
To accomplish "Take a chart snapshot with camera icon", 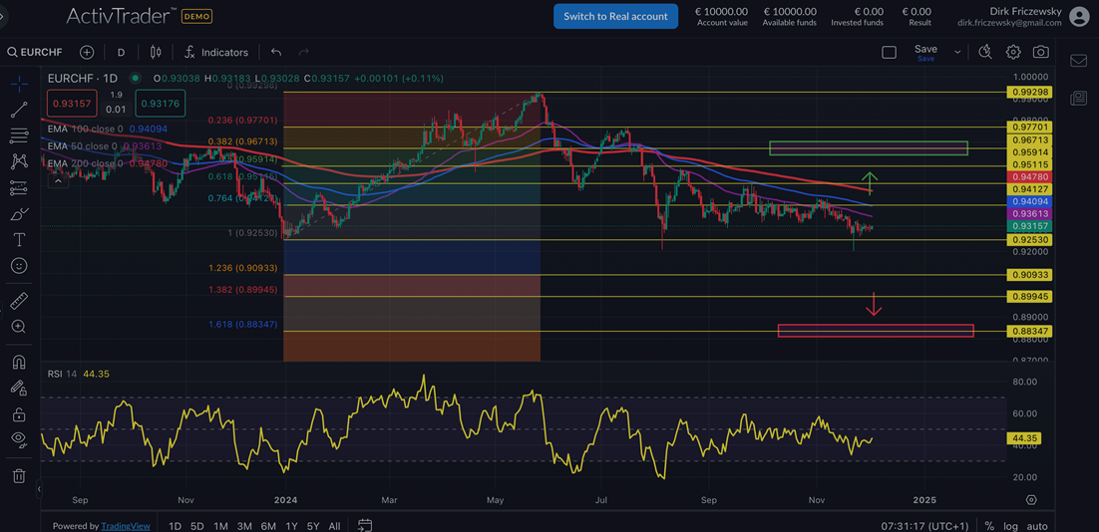I will (1041, 52).
